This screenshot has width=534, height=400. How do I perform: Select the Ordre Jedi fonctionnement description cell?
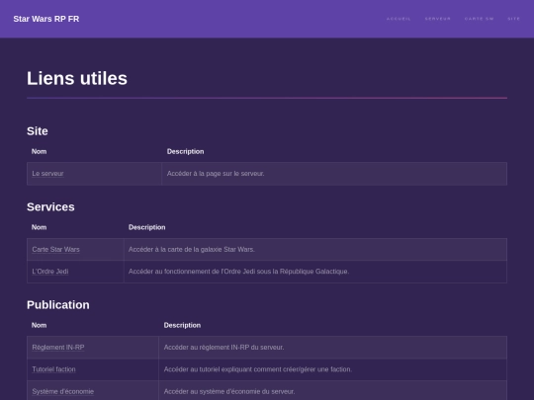315,272
